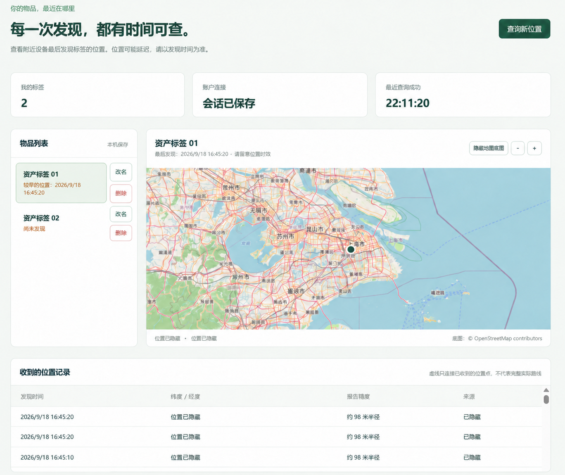Zoom out map with minus button
The height and width of the screenshot is (475, 565).
tap(518, 148)
